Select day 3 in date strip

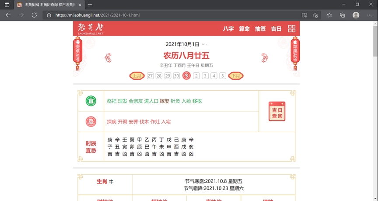(205, 76)
